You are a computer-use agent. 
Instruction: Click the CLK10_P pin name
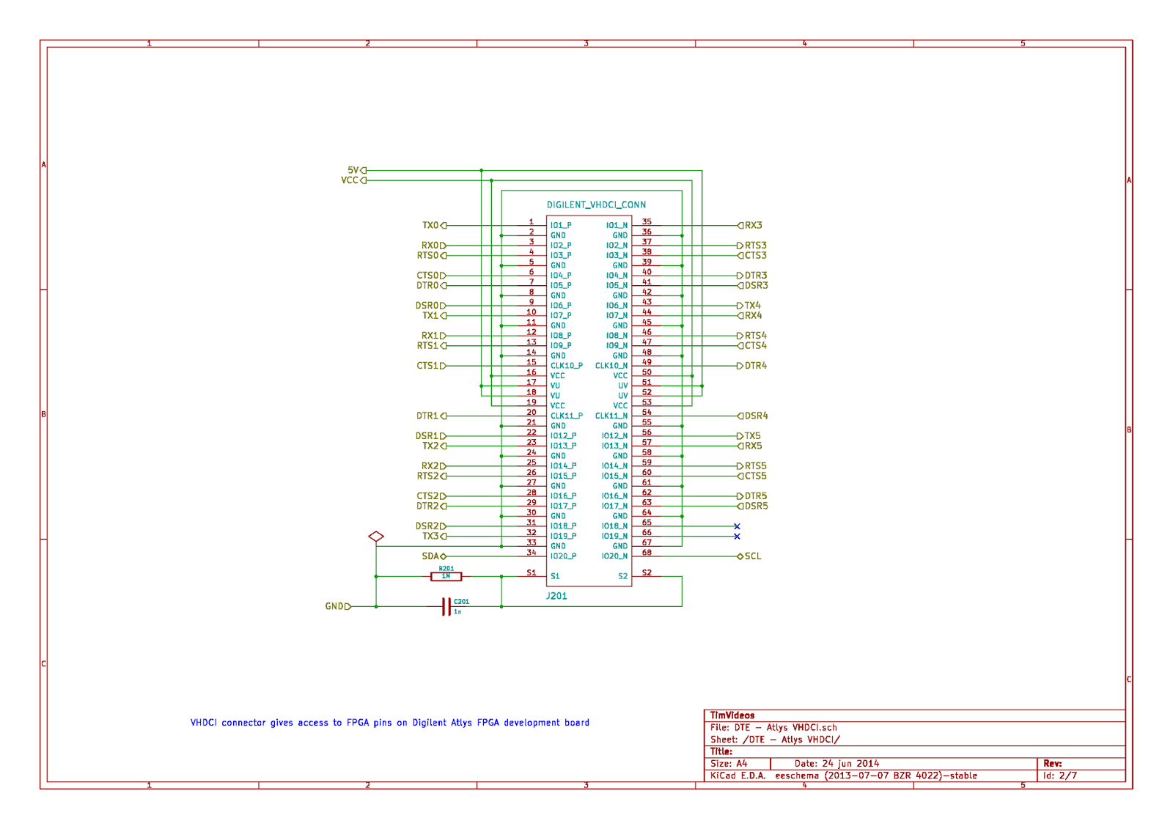pyautogui.click(x=567, y=366)
